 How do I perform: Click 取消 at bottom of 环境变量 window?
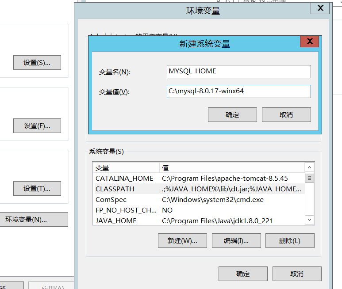[297, 274]
